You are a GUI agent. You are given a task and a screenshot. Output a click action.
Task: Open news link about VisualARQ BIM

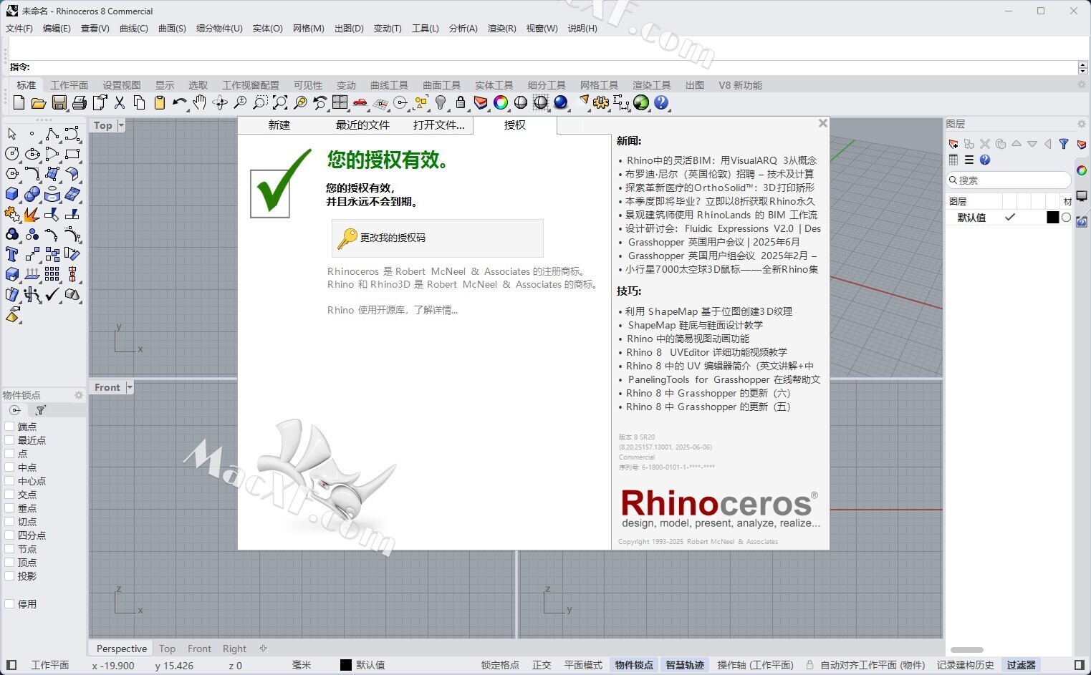[721, 160]
